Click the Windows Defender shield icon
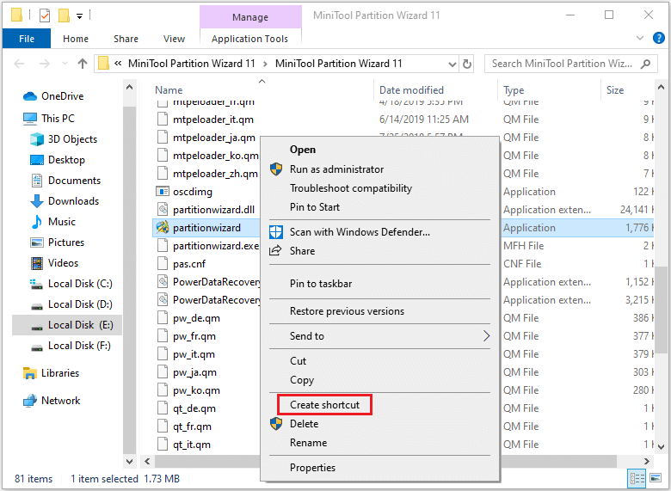 [276, 232]
